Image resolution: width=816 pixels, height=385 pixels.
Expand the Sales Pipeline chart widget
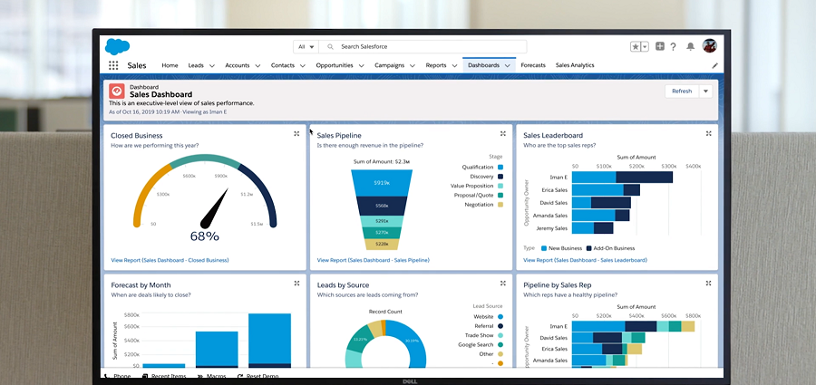point(502,134)
